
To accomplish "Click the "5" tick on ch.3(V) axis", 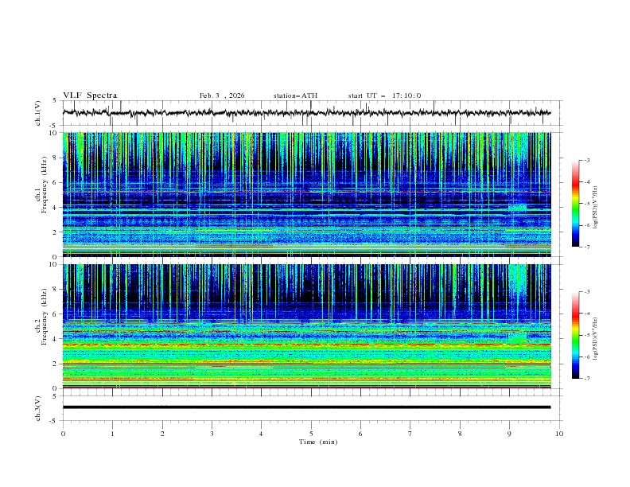I will [56, 396].
